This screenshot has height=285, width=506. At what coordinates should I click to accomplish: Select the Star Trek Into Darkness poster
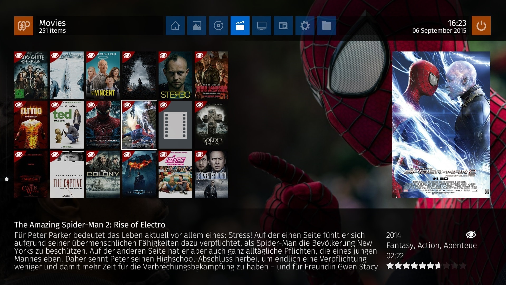pos(139,75)
